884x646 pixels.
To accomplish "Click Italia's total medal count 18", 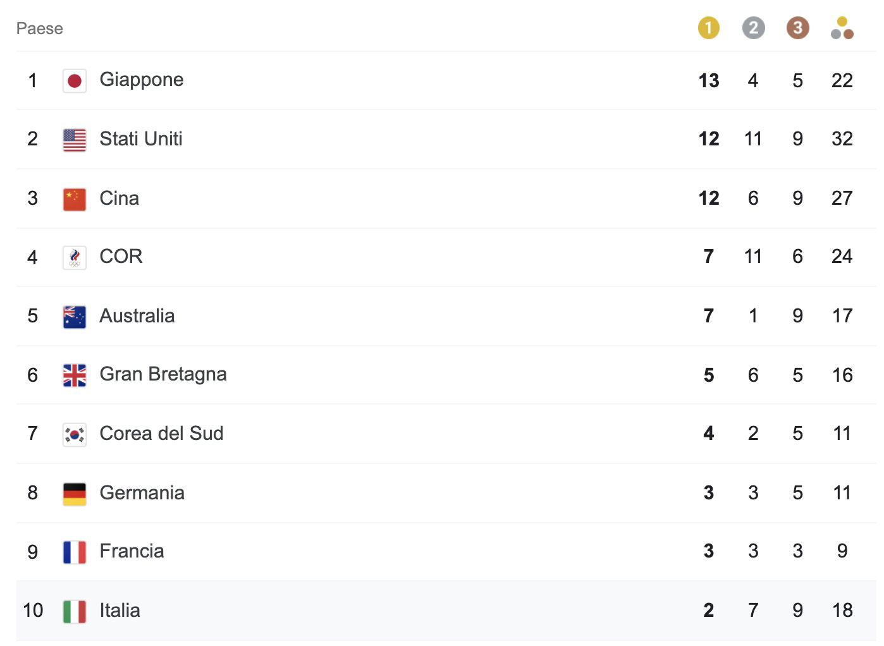I will 842,611.
